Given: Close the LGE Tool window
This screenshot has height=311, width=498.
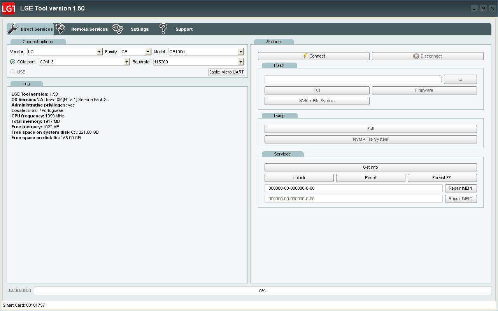Looking at the screenshot, I should (x=492, y=8).
